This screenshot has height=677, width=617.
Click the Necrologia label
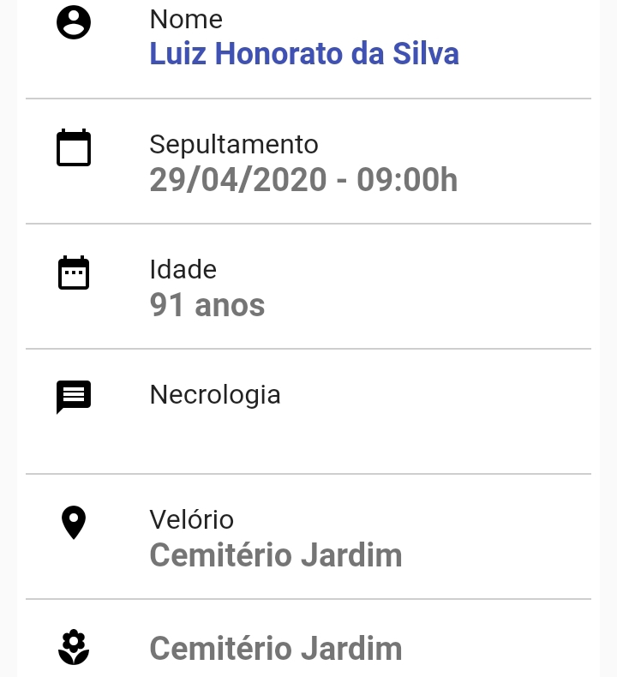click(215, 395)
